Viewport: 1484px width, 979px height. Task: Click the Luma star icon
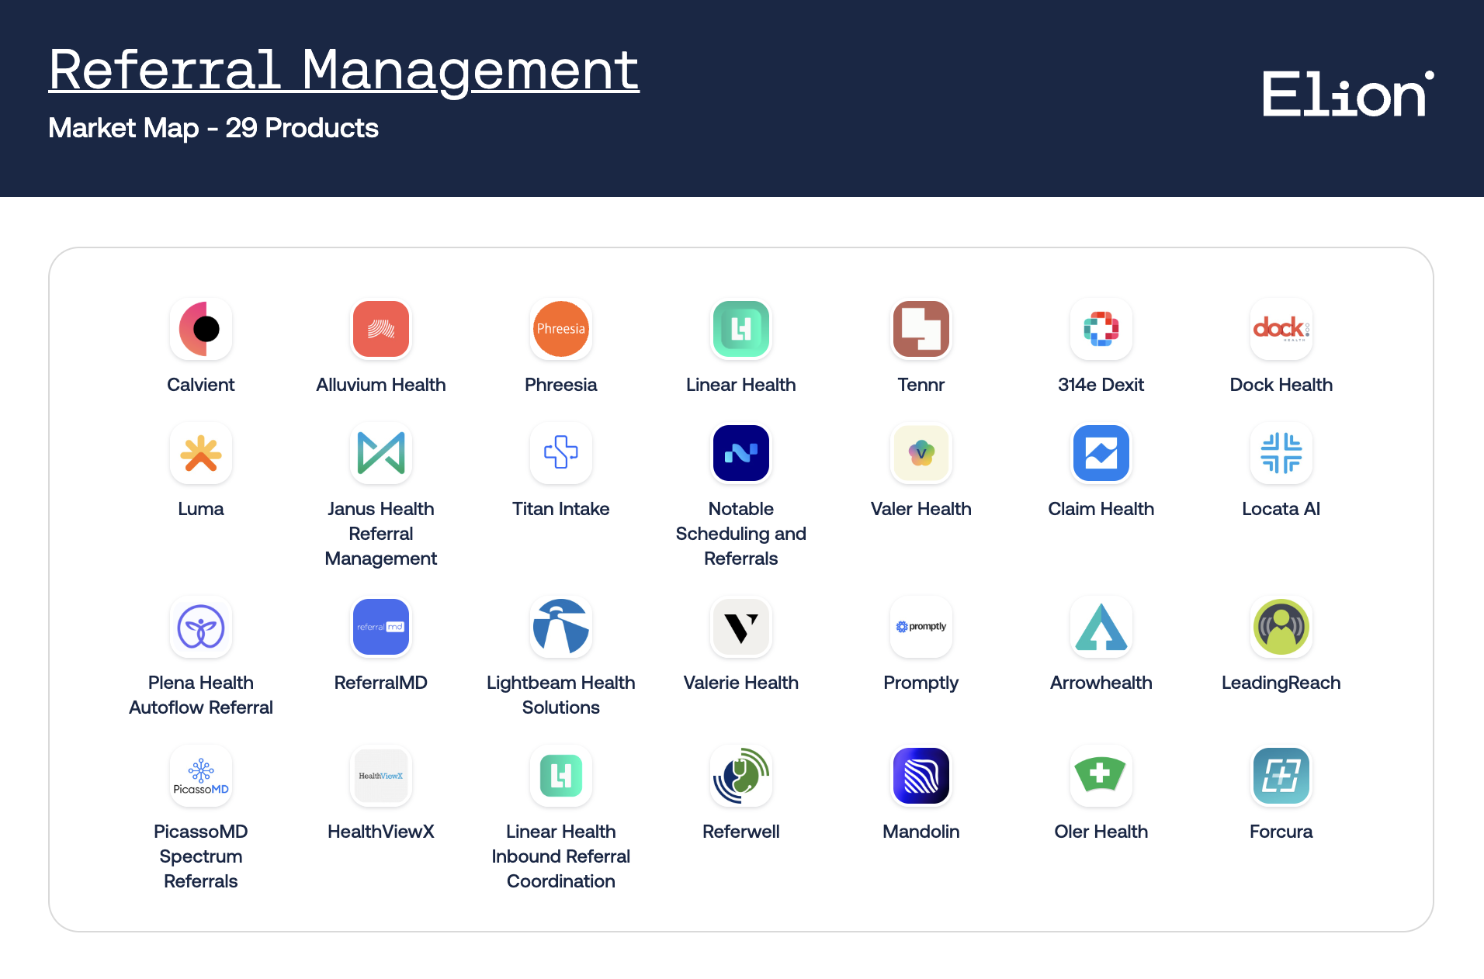[201, 453]
